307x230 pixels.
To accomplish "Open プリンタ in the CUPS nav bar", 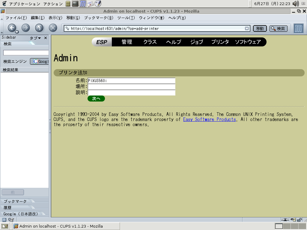I will pyautogui.click(x=220, y=42).
